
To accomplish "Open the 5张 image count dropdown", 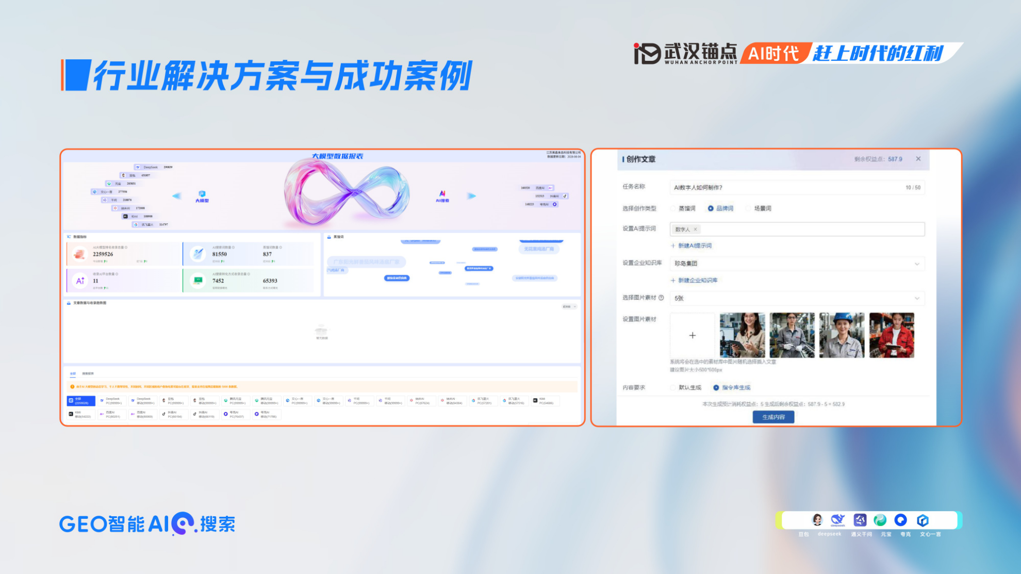I will tap(797, 298).
